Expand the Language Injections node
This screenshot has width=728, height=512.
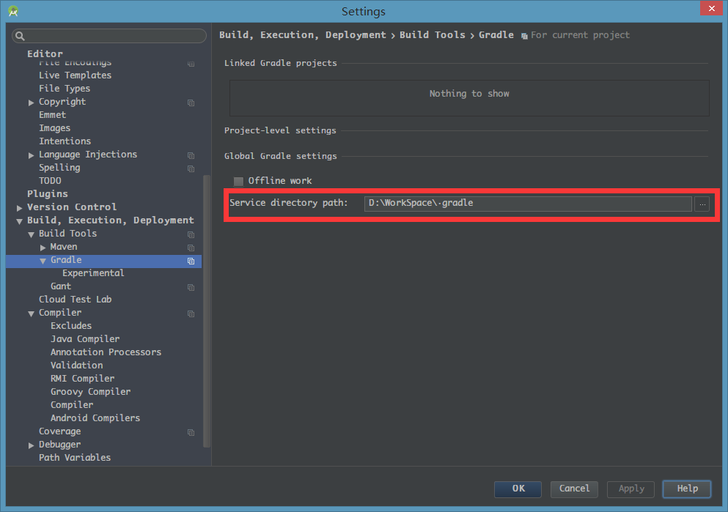coord(31,155)
